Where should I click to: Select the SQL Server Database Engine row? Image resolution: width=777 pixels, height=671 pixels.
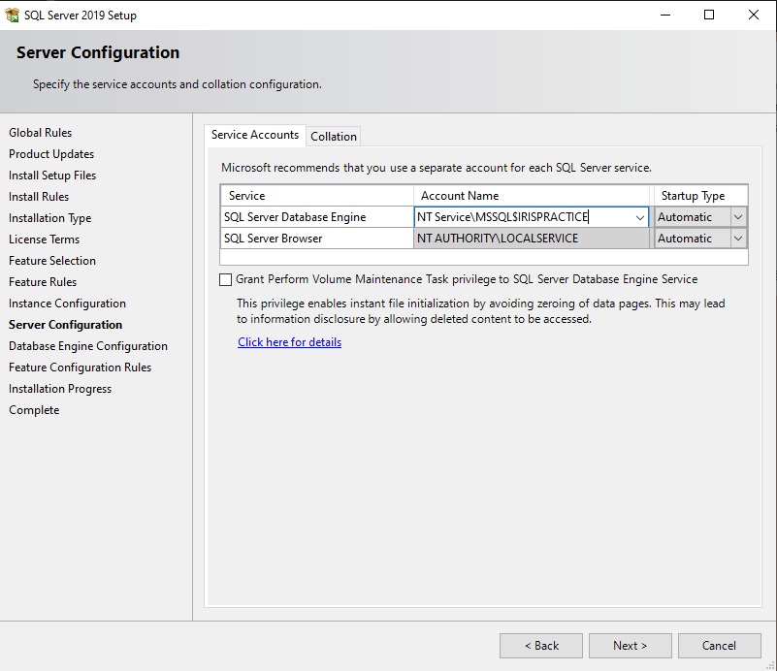point(316,217)
